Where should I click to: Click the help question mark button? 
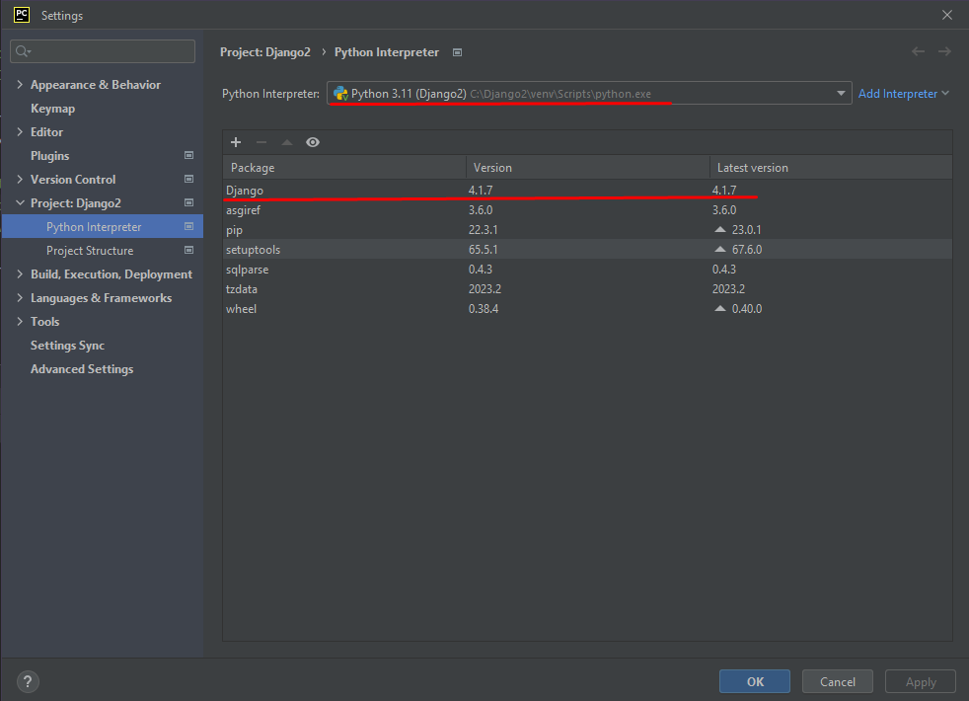(x=28, y=682)
